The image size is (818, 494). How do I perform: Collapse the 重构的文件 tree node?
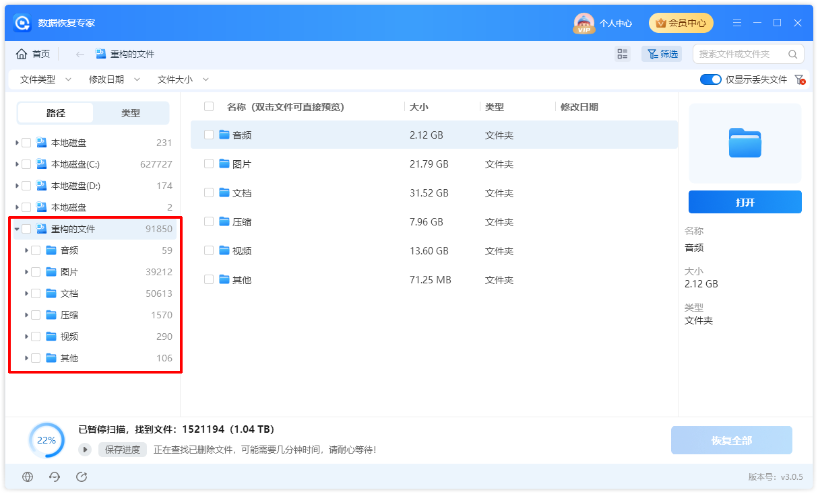point(17,229)
